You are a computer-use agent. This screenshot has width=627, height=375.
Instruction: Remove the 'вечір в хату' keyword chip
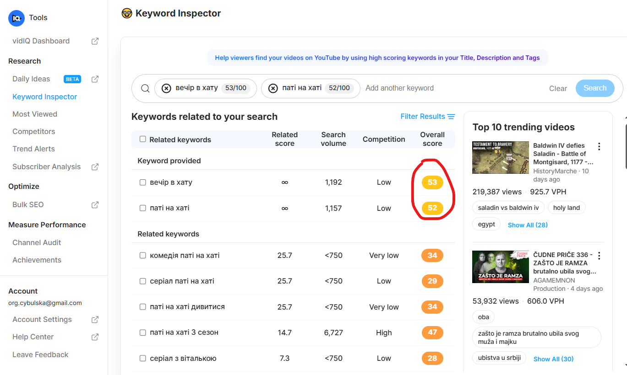point(166,88)
